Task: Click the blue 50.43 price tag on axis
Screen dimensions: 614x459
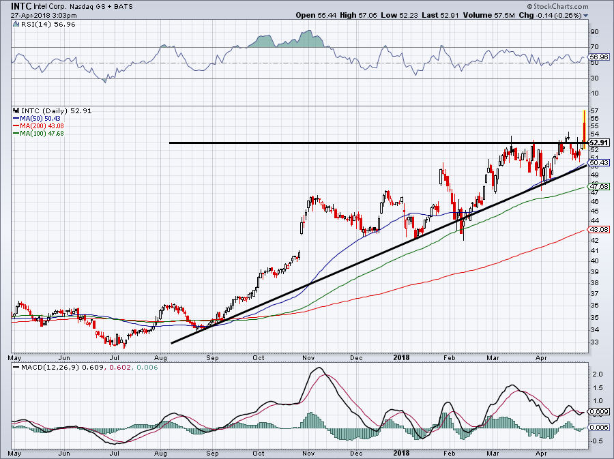Action: coord(600,162)
